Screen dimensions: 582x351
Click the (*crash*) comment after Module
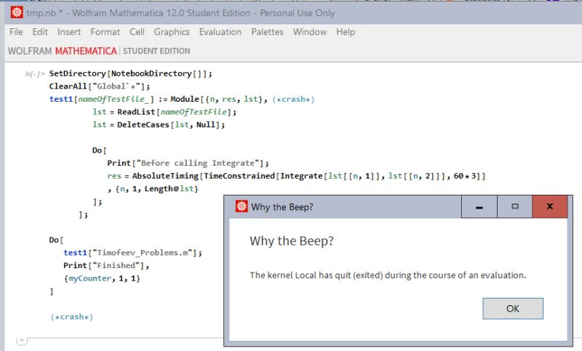(293, 100)
